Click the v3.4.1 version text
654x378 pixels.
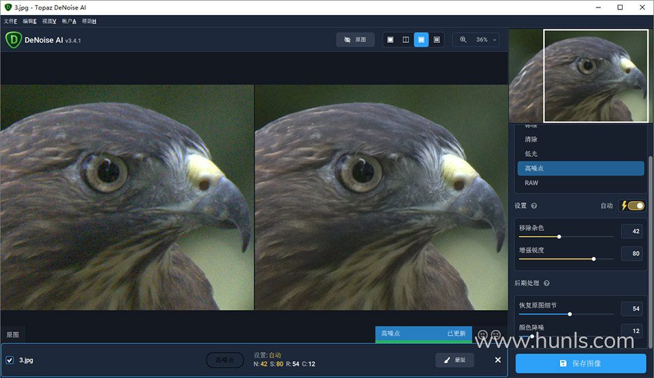pyautogui.click(x=73, y=40)
